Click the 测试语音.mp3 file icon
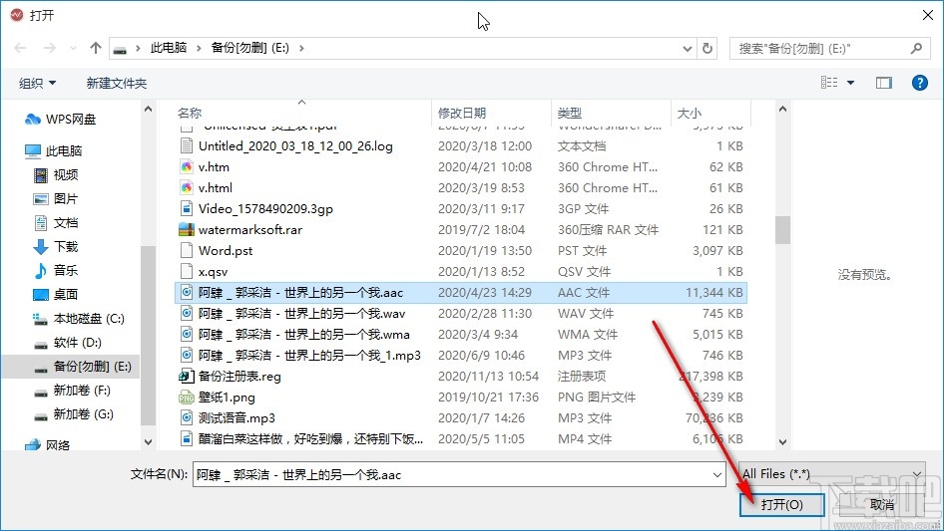This screenshot has width=944, height=531. coord(187,418)
